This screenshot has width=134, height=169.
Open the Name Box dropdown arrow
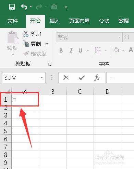click(42, 78)
